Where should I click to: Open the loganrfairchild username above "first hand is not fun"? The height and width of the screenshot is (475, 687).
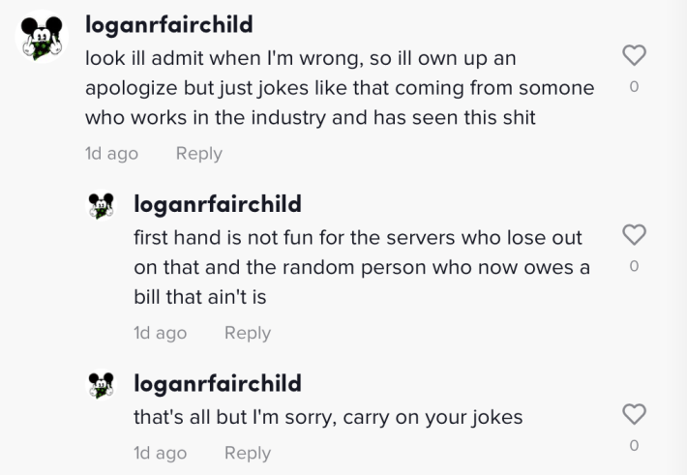[218, 204]
